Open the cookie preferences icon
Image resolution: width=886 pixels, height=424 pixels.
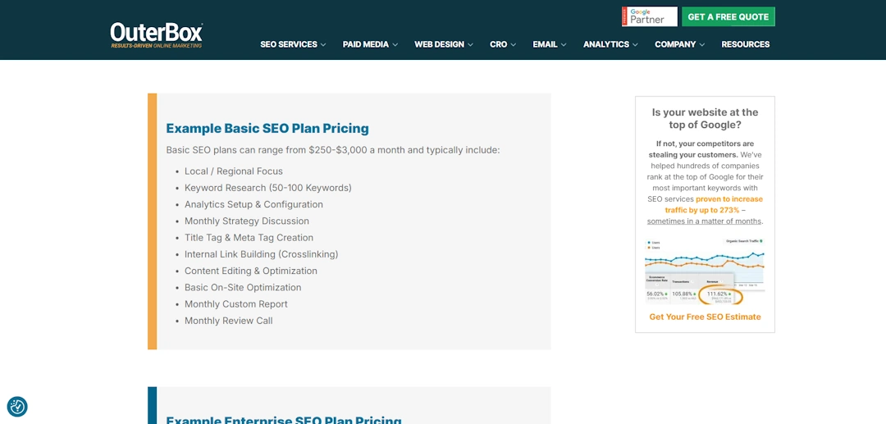tap(17, 407)
